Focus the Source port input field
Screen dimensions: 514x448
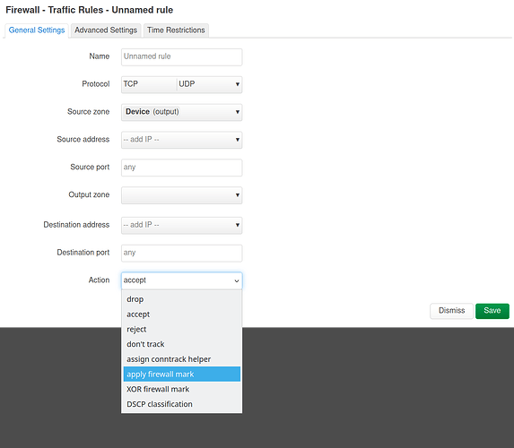181,168
